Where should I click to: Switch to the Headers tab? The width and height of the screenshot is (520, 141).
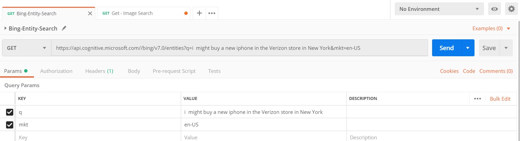(99, 71)
